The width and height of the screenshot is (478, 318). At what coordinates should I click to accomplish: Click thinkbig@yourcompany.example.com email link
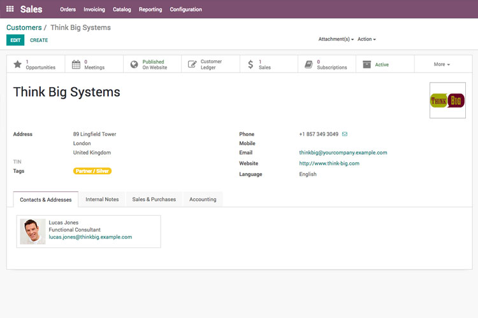click(x=343, y=153)
